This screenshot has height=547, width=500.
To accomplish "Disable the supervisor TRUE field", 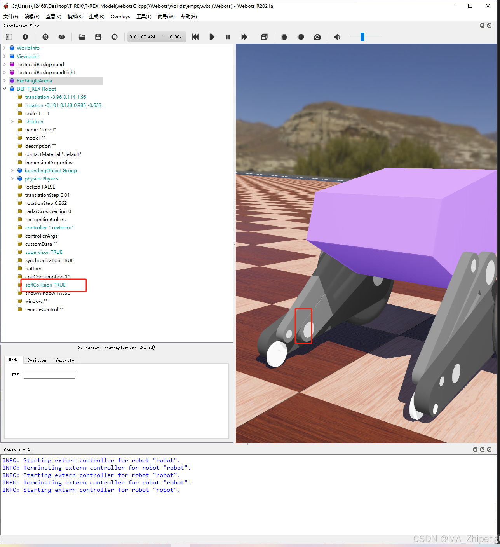I will click(44, 252).
